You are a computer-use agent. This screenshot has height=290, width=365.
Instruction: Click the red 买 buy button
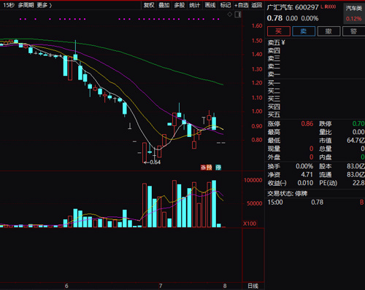pyautogui.click(x=279, y=31)
